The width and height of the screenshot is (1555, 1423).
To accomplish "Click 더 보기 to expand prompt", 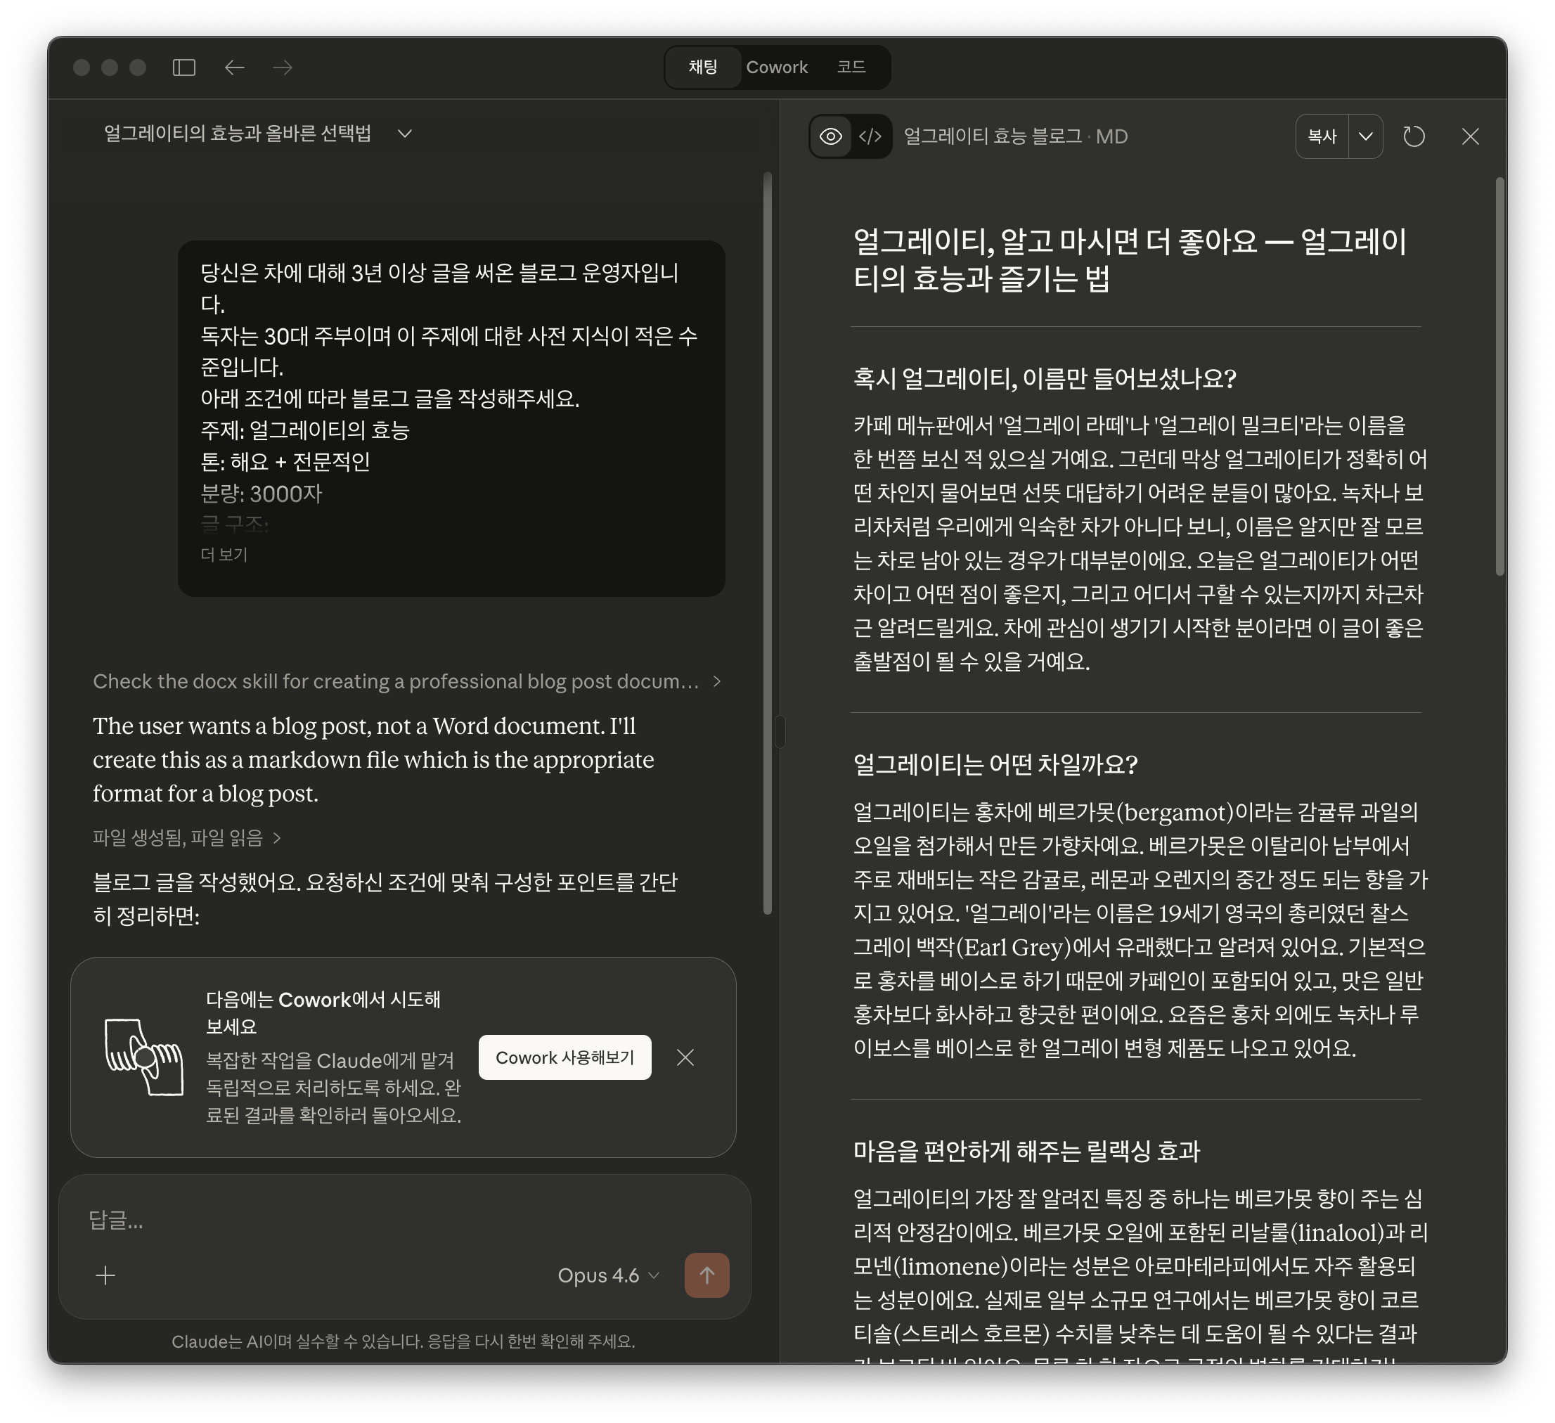I will [x=224, y=555].
